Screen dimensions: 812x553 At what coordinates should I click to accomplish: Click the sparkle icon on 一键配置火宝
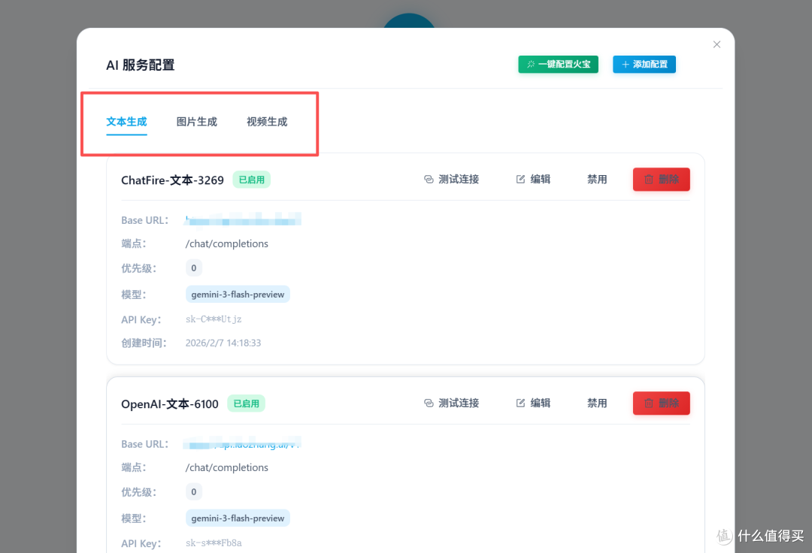531,64
